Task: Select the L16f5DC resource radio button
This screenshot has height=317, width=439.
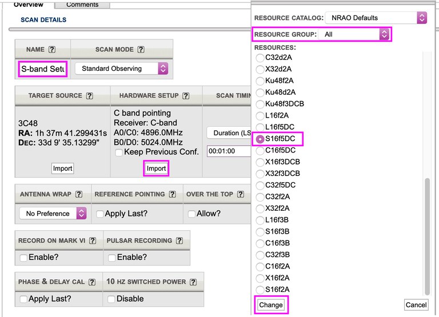Action: pyautogui.click(x=261, y=127)
